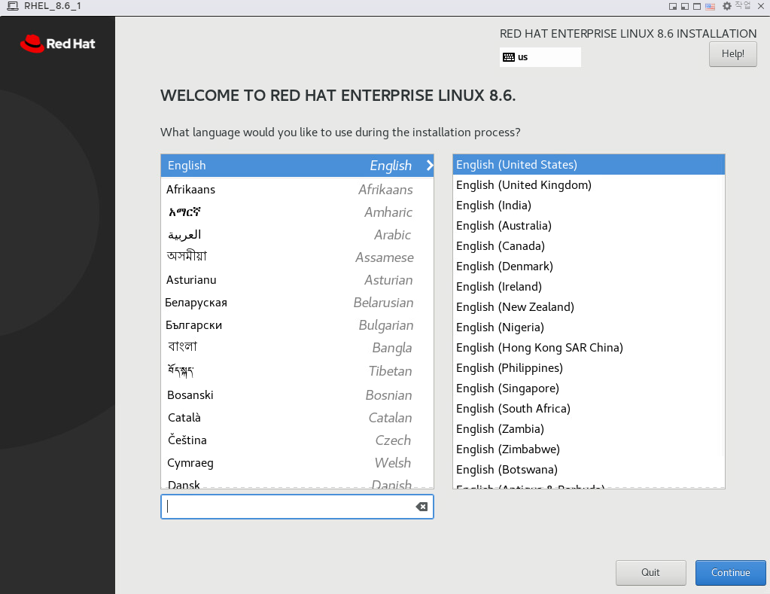Viewport: 770px width, 594px height.
Task: Pick English (Singapore) locale
Action: pos(589,388)
